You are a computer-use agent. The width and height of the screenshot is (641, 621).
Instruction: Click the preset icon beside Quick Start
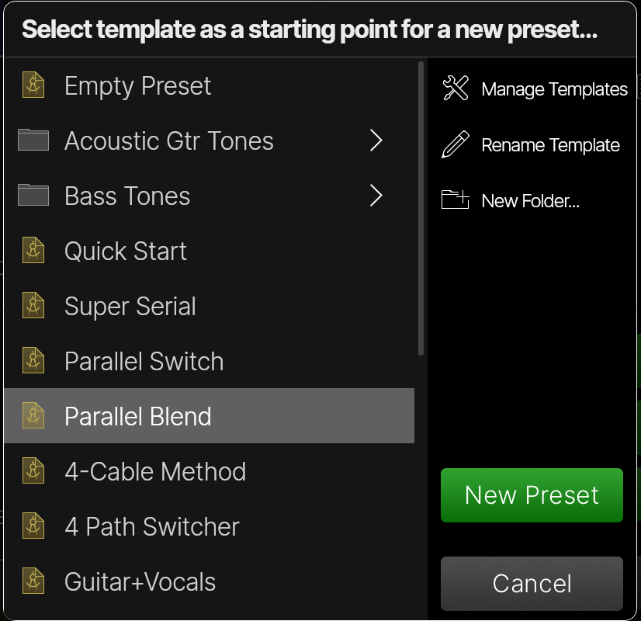(x=33, y=251)
